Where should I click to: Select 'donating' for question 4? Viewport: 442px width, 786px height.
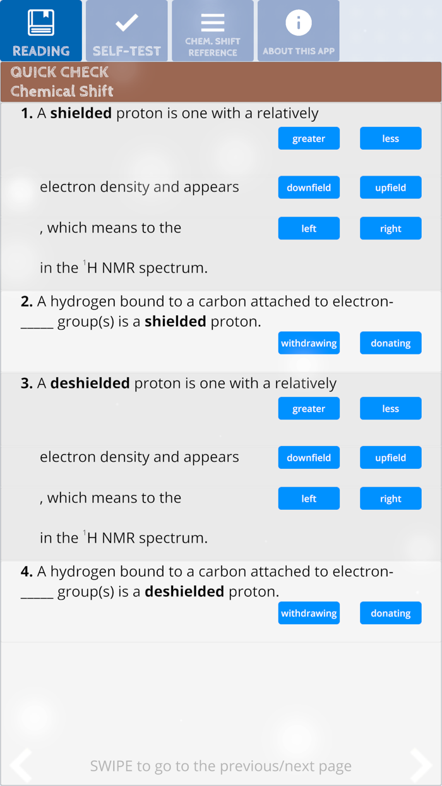point(390,614)
